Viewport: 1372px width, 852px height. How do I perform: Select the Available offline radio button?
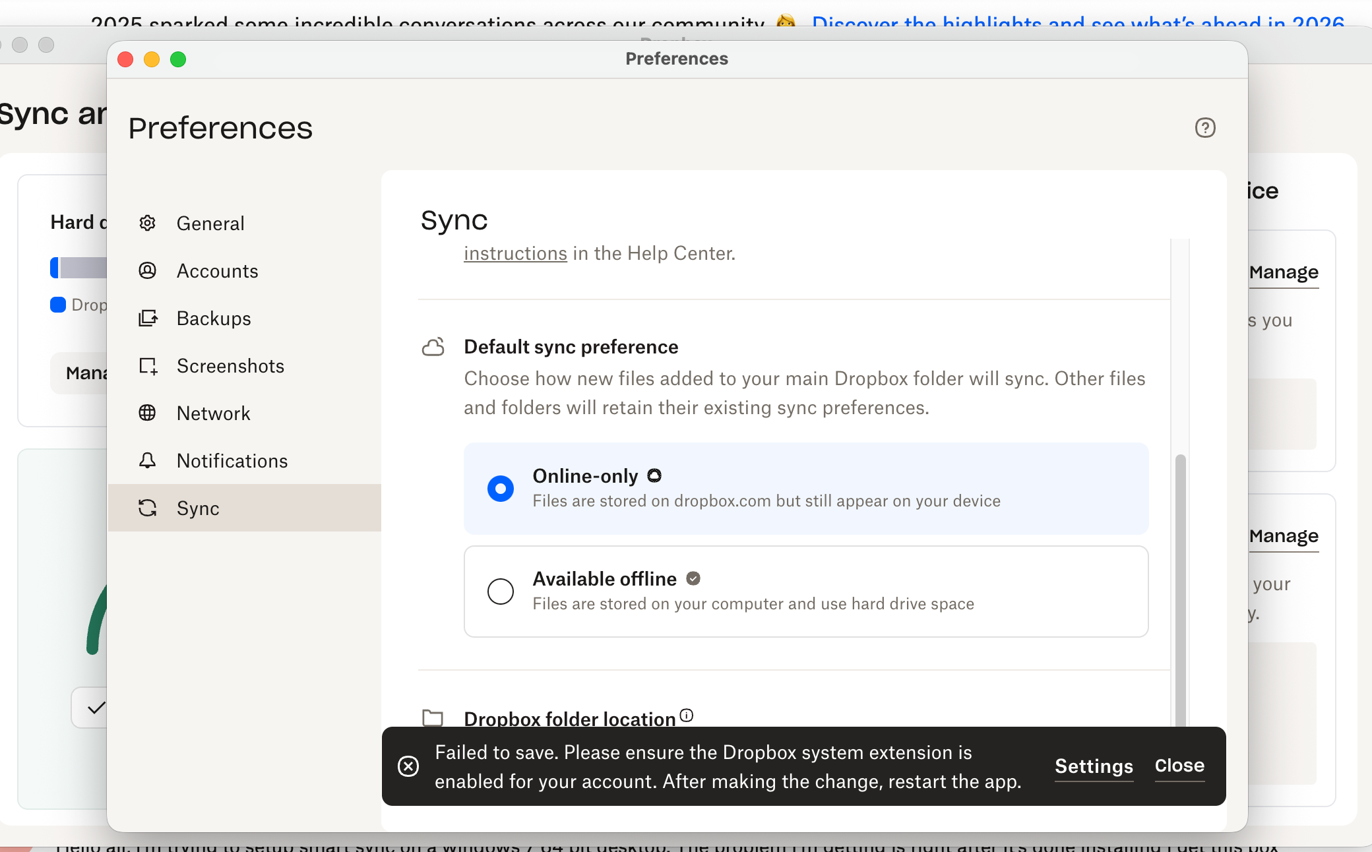point(501,592)
